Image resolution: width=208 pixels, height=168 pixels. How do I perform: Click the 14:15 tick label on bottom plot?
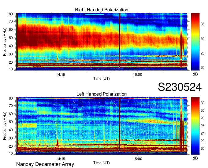pyautogui.click(x=61, y=159)
